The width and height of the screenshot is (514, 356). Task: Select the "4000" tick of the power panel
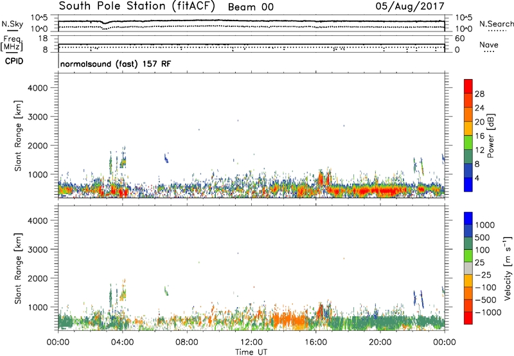(x=38, y=88)
